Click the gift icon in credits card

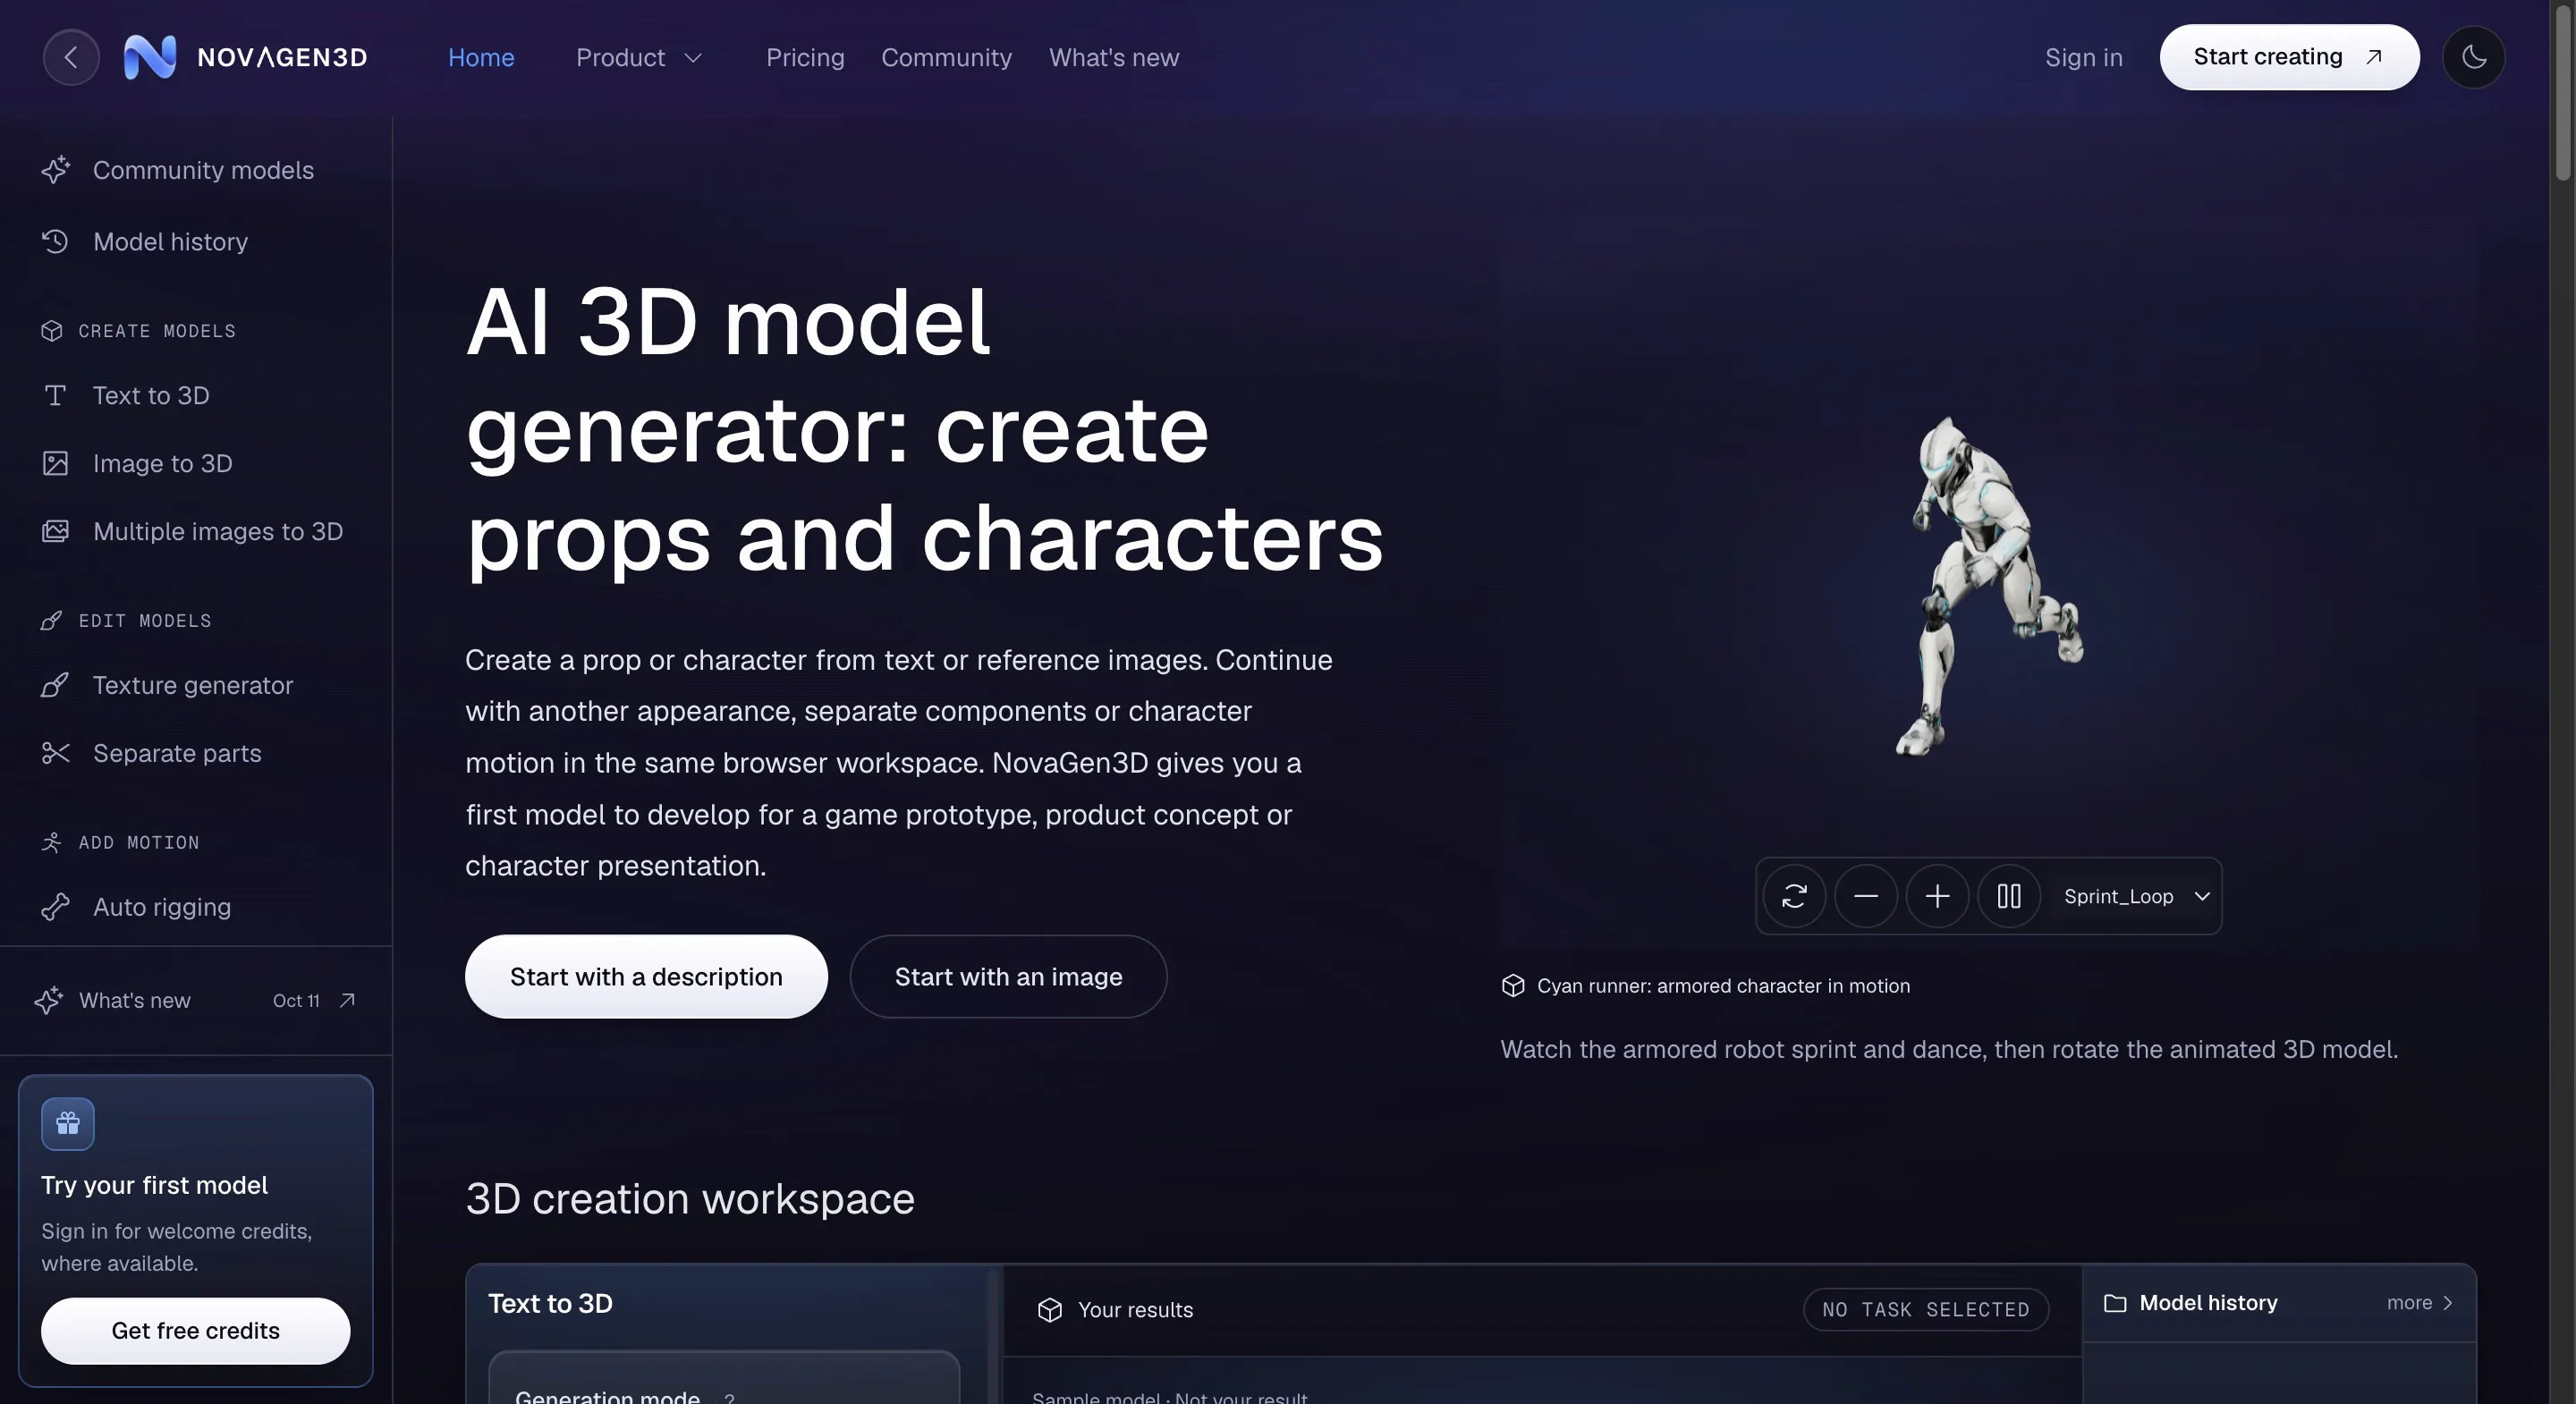68,1123
